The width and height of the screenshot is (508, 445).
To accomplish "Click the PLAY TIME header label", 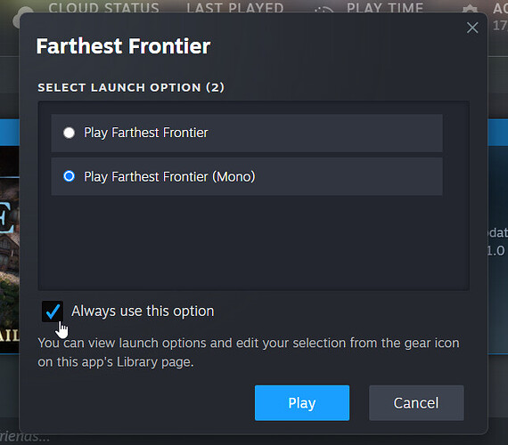I will [385, 8].
